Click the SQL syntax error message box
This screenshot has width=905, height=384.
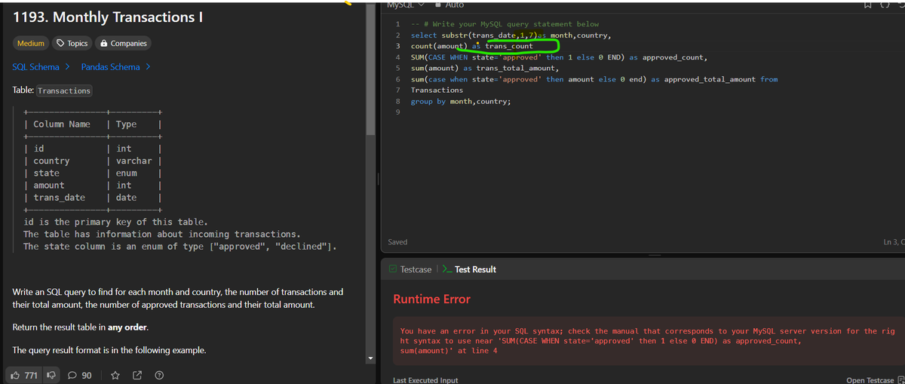pyautogui.click(x=647, y=341)
